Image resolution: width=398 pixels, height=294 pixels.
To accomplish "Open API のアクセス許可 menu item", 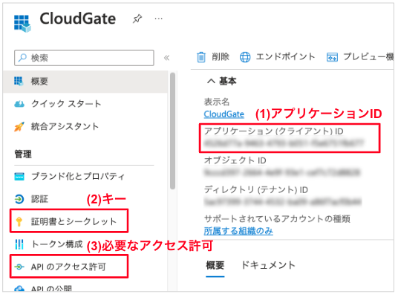I will coord(69,267).
